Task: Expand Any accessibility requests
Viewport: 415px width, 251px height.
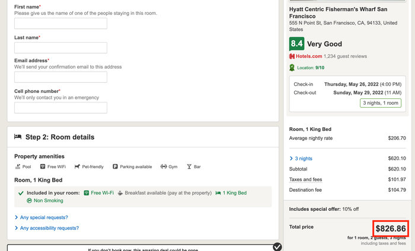Action: tap(47, 228)
